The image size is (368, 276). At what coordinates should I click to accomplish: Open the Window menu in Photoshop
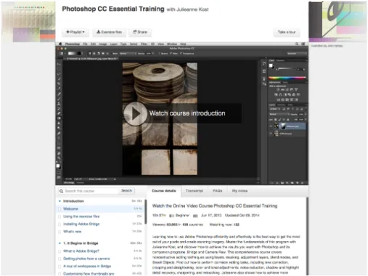tap(172, 44)
